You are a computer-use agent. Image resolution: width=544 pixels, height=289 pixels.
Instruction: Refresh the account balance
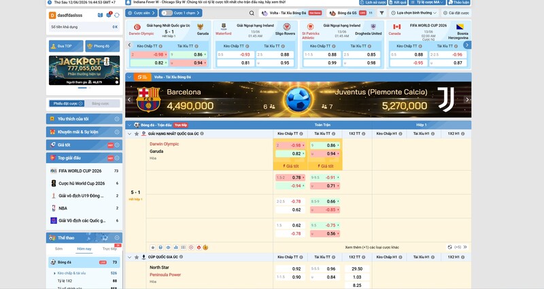[x=117, y=15]
